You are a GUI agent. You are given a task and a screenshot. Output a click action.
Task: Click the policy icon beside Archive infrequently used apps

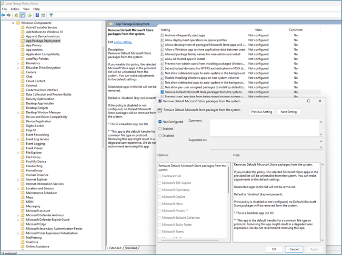tap(162, 35)
